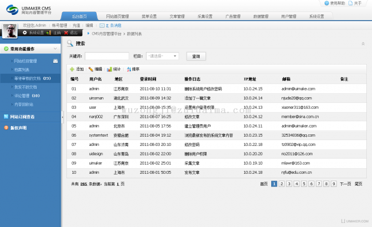Click the 排序 sort icon
Image resolution: width=372 pixels, height=227 pixels.
click(129, 69)
